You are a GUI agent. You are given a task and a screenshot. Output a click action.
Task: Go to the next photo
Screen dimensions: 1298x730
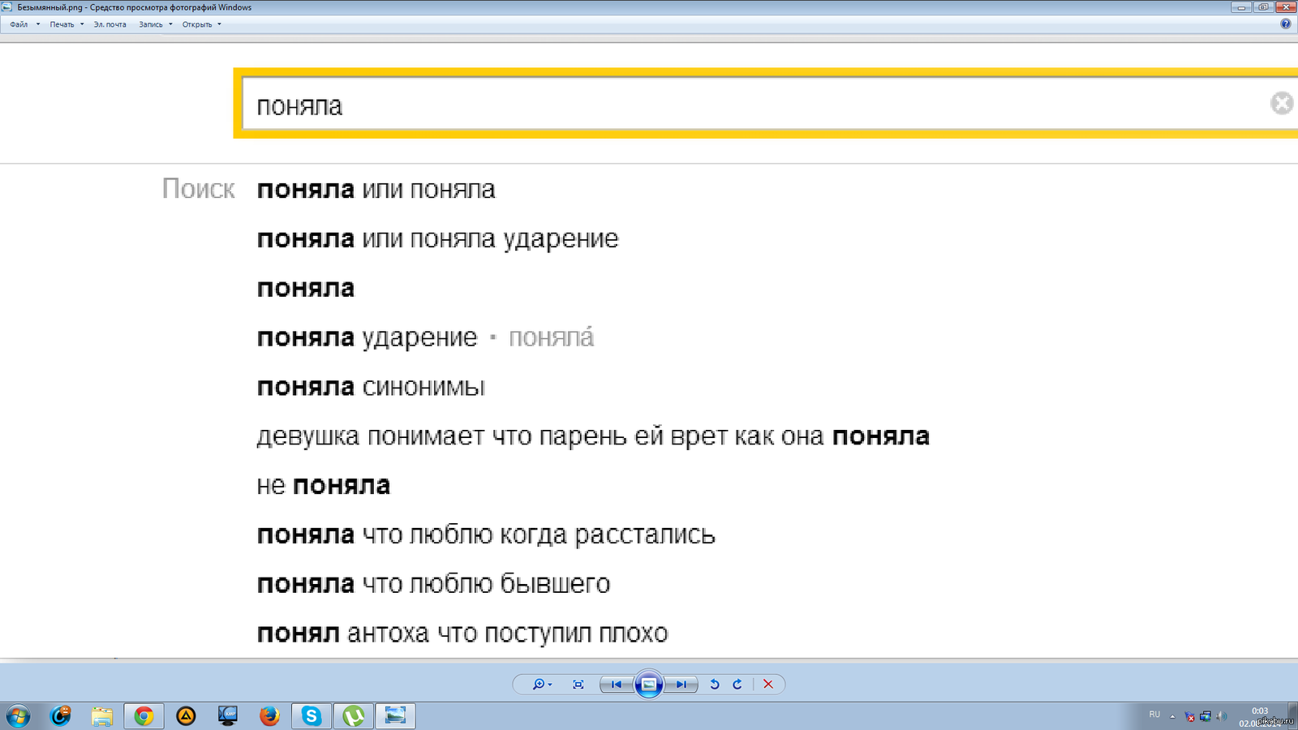coord(681,685)
